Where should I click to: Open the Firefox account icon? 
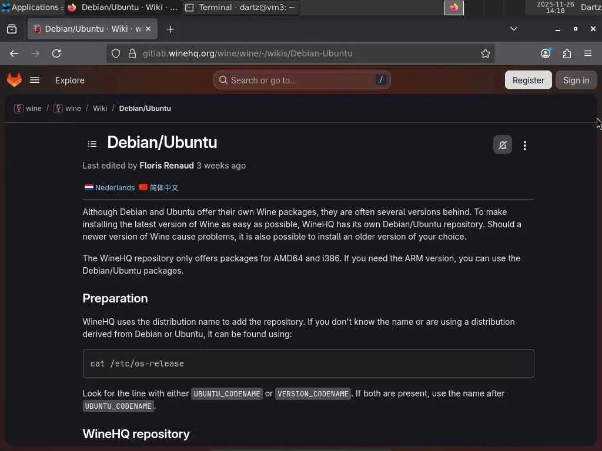[546, 53]
